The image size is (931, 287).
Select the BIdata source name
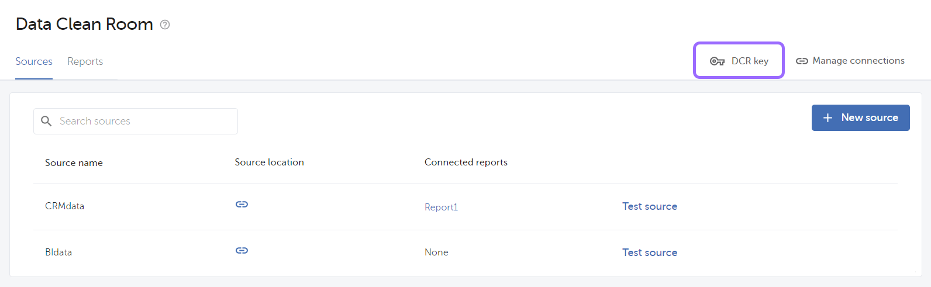tap(58, 253)
